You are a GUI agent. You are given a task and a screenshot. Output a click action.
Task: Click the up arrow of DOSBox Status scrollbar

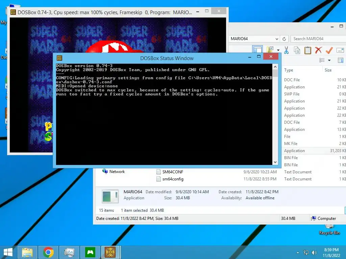(275, 66)
